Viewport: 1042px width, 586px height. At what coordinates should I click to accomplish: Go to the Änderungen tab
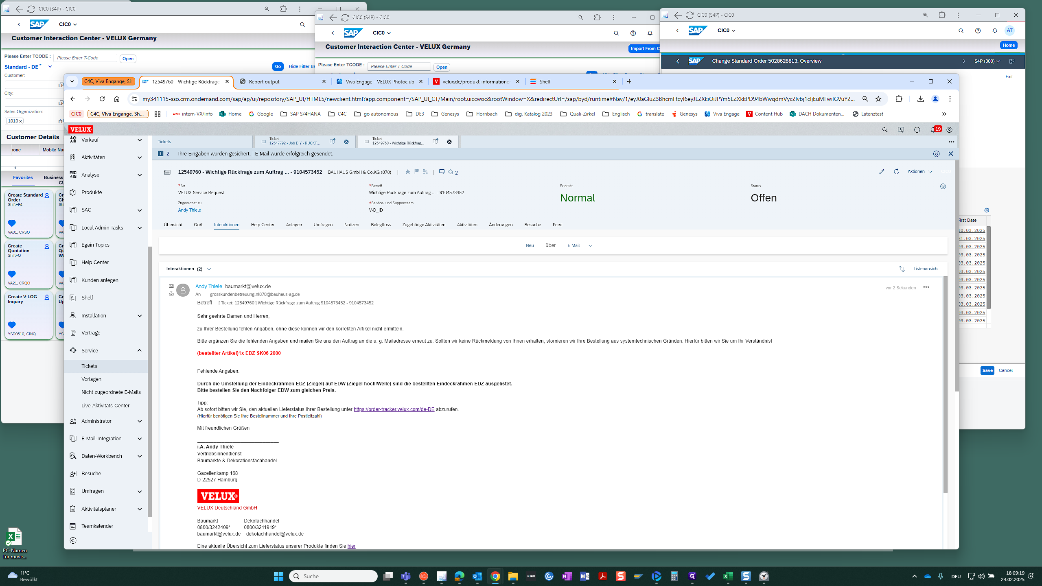point(501,225)
